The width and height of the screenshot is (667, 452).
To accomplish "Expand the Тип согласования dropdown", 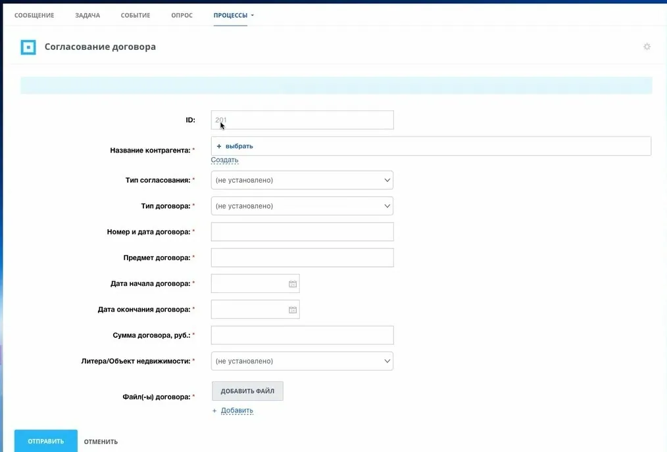I will pos(302,180).
